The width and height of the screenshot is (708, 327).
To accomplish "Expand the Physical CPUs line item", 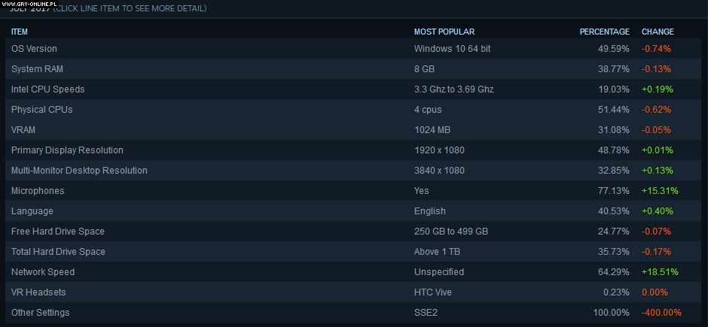I will [41, 110].
